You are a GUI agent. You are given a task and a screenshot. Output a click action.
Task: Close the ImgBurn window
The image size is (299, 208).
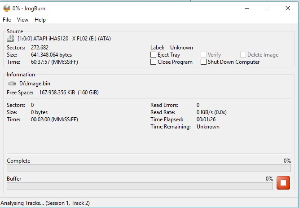(x=288, y=8)
